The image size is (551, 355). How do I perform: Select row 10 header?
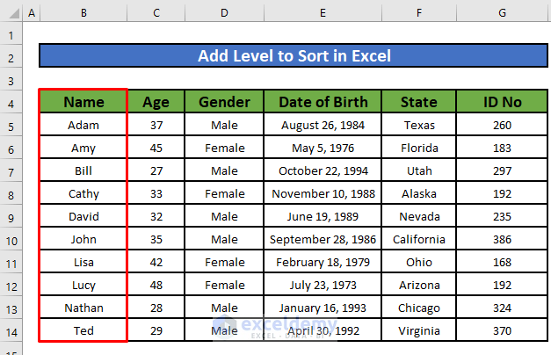click(x=11, y=239)
